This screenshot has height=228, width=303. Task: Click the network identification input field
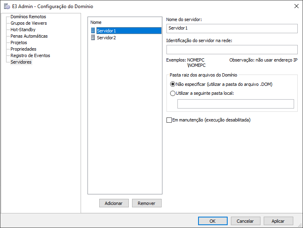tap(232, 50)
